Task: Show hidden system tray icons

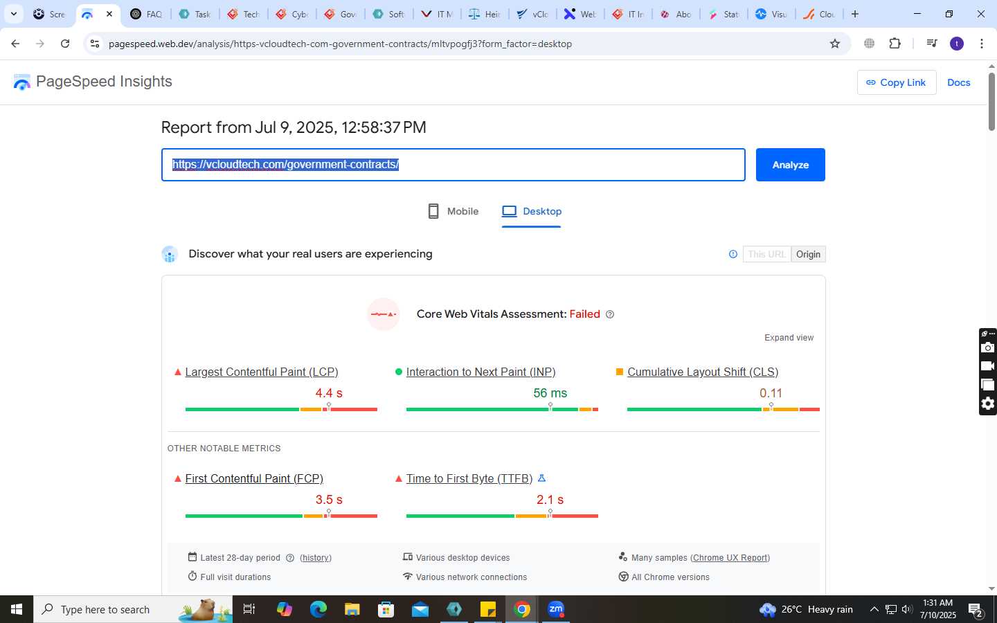Action: click(x=874, y=609)
